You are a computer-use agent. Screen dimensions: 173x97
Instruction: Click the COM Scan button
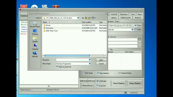click(84, 81)
